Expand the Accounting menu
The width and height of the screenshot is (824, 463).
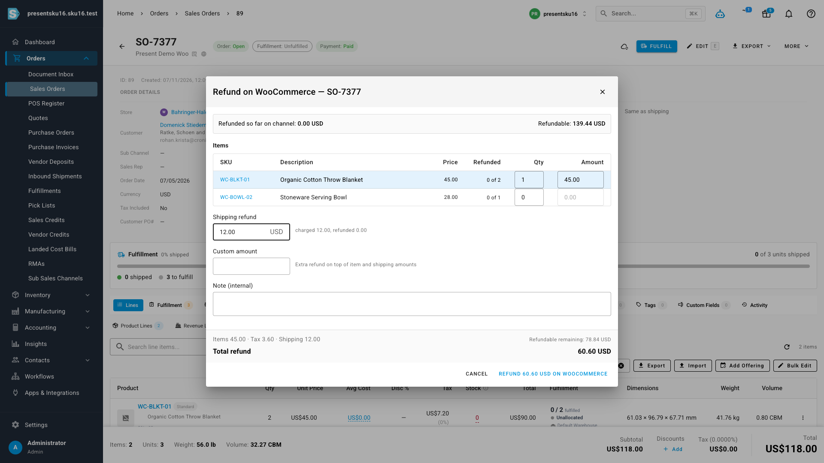tap(88, 328)
